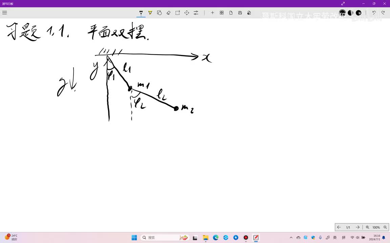Choose the shapes tool
Viewport: 390px width, 243px height.
coord(159,12)
